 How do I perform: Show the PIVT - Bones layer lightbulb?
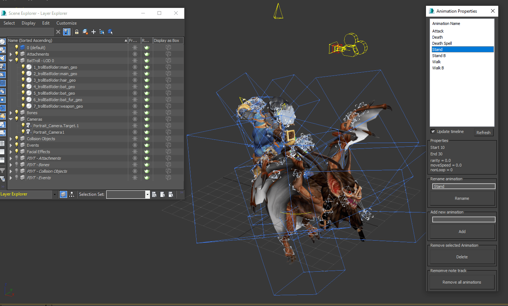[x=17, y=164]
